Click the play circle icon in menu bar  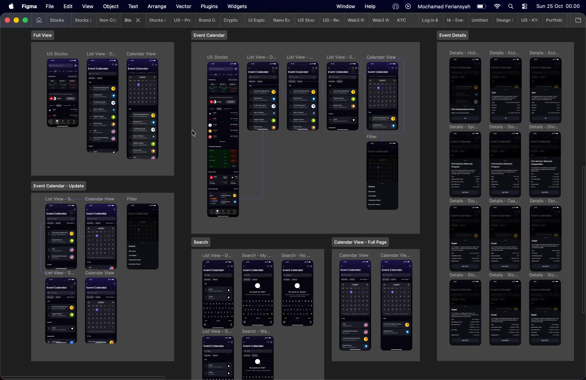[408, 6]
